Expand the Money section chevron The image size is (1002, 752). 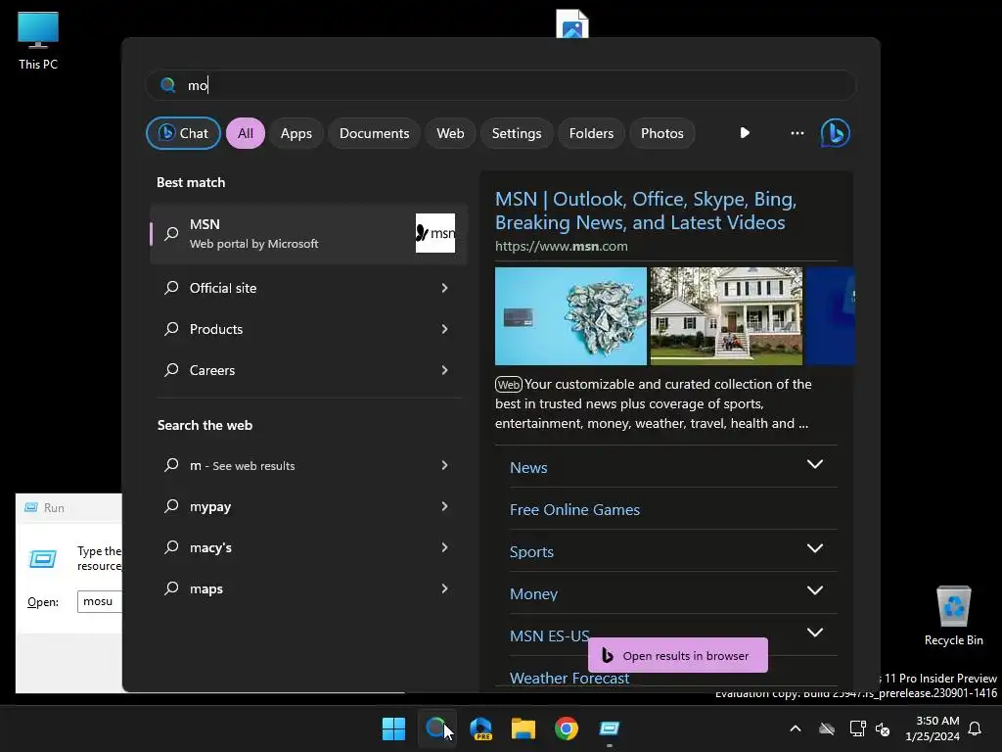tap(815, 590)
